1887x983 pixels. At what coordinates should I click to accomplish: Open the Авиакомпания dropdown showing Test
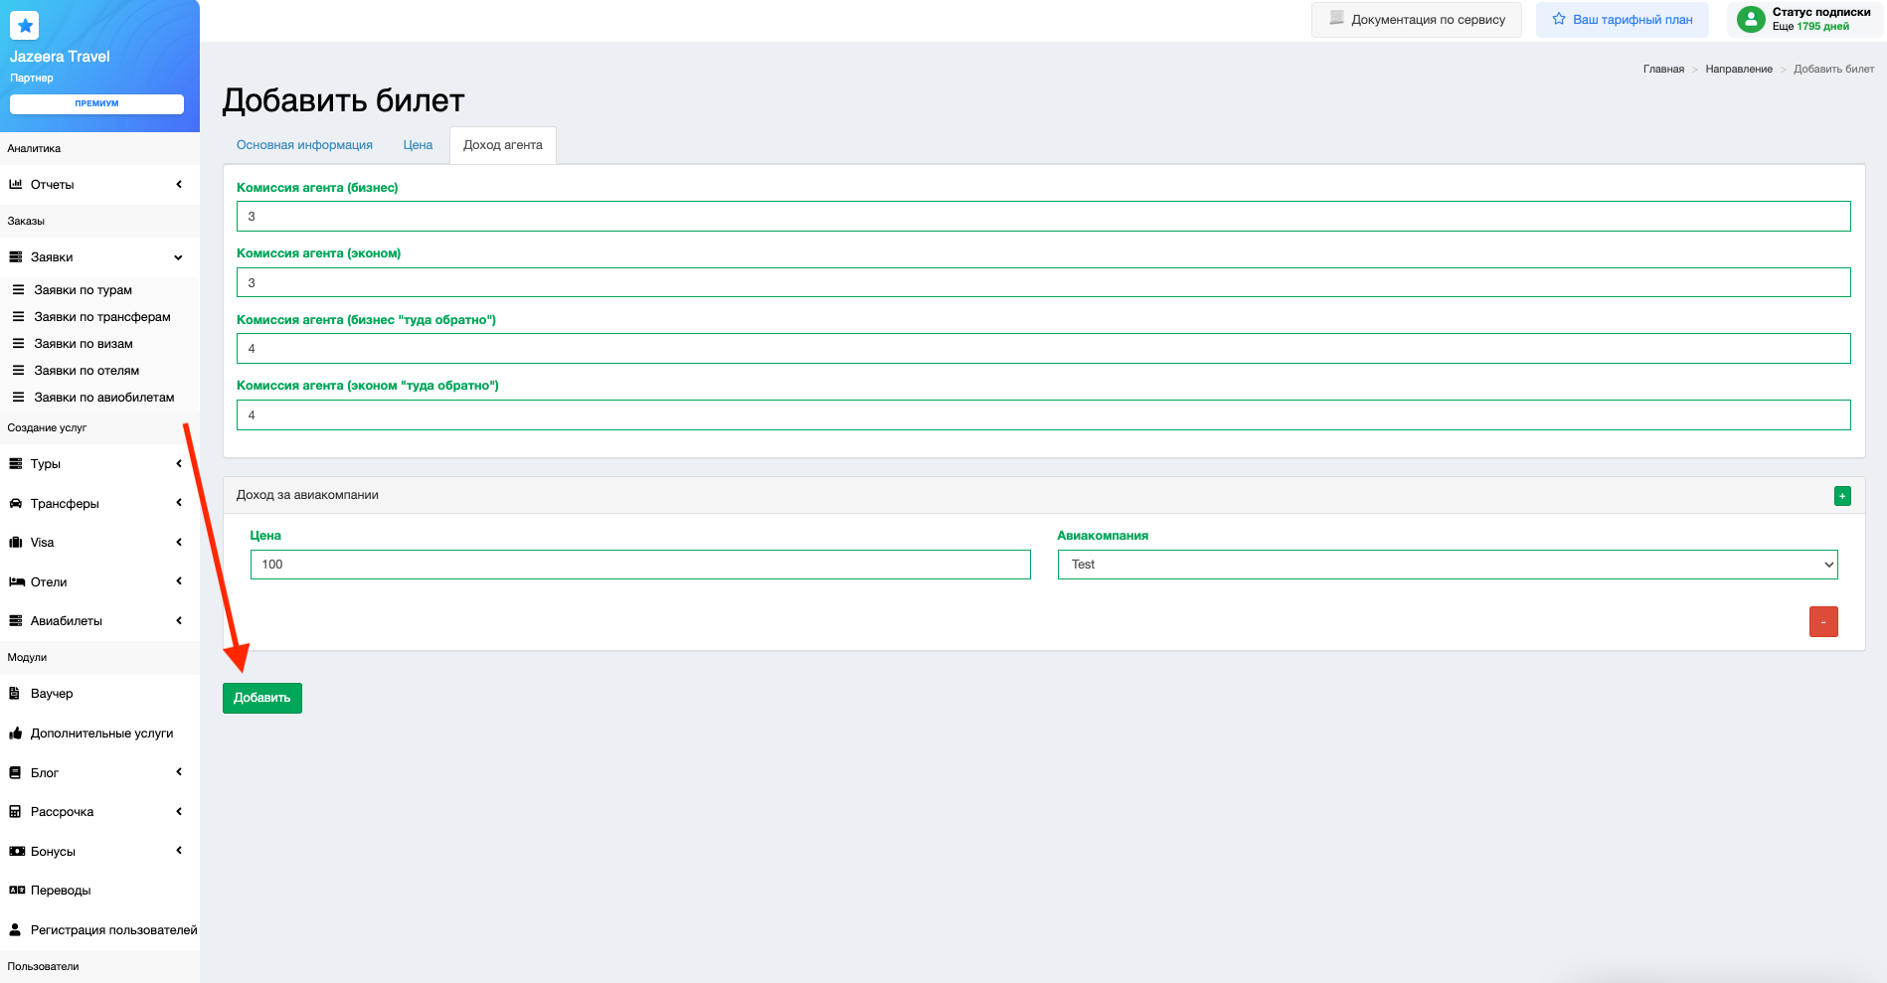click(1447, 565)
